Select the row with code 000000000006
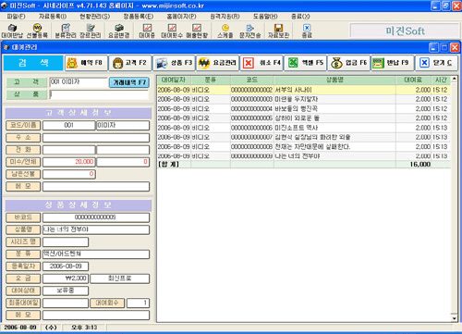Screen dimensions: 462x334 click(304, 128)
